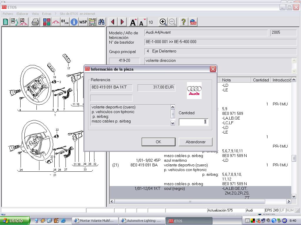Open the Sito de ETOS en internet menu

(78, 14)
